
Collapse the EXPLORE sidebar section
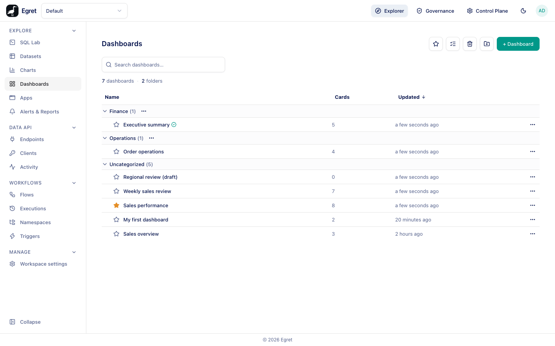pos(74,31)
